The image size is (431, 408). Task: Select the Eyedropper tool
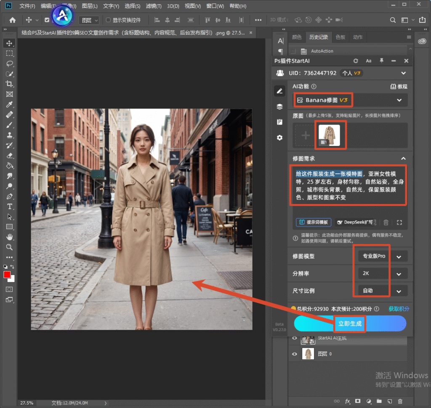9,104
